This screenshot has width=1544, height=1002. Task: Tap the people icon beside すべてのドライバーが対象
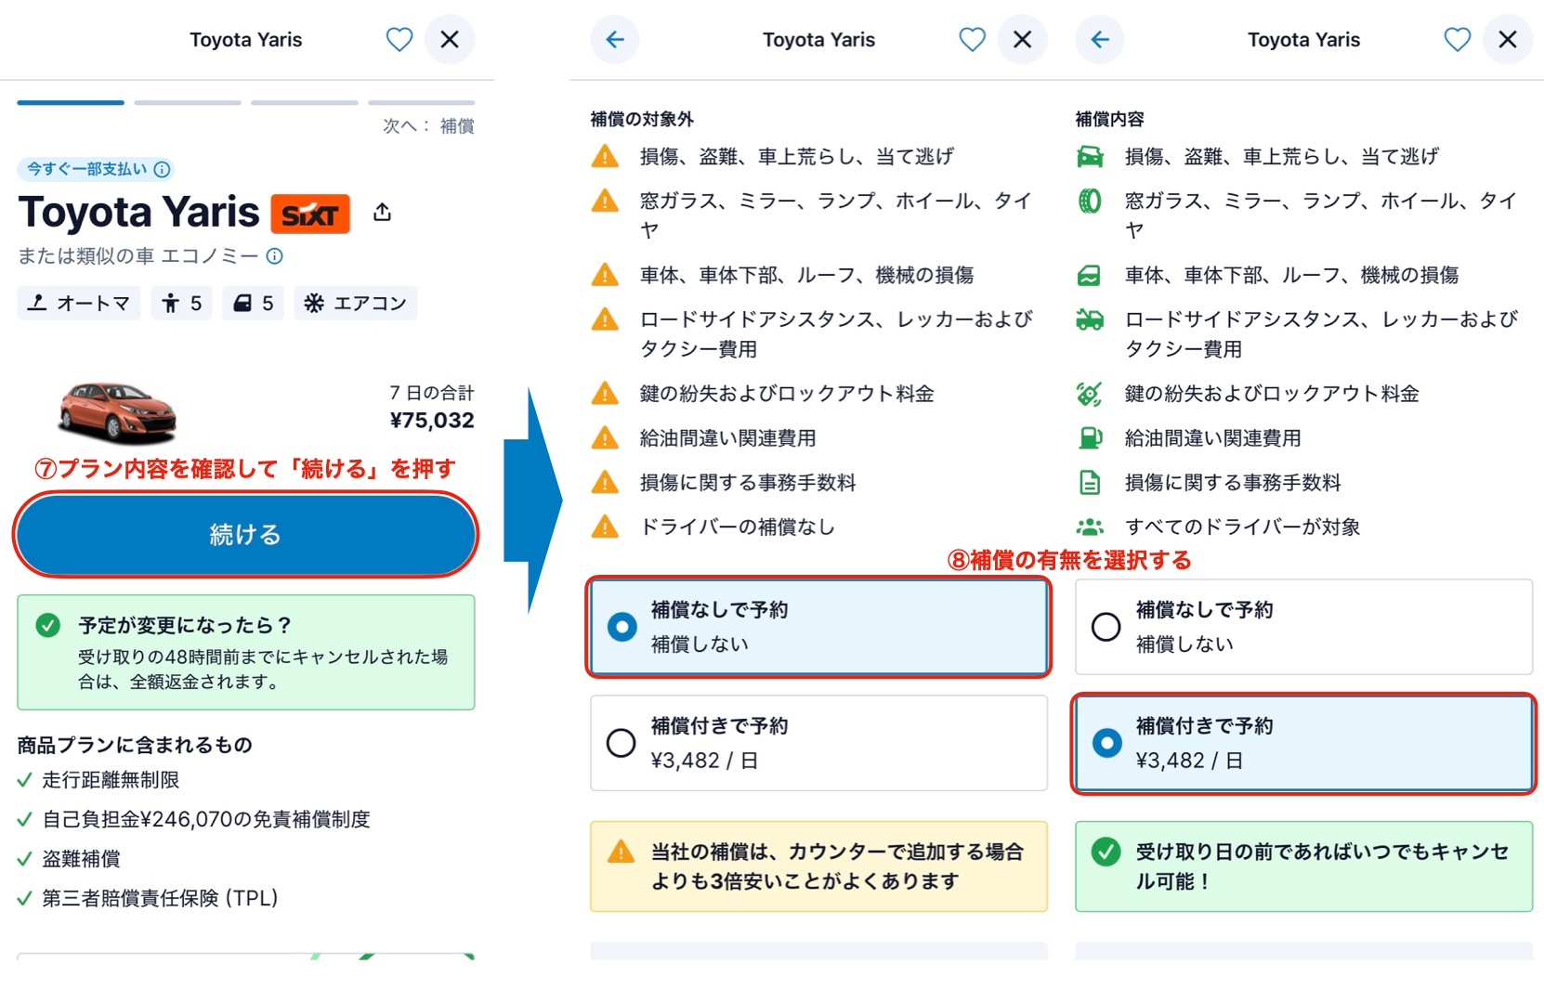click(1090, 527)
